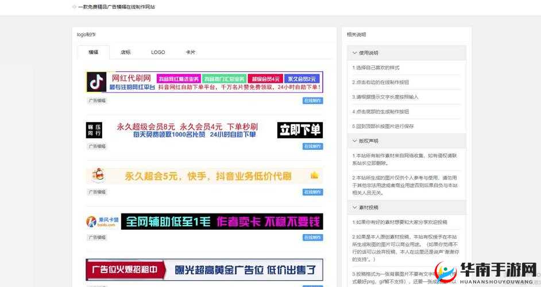This screenshot has height=287, width=541.
Task: Collapse the 使用说明 section
Action: [x=407, y=53]
